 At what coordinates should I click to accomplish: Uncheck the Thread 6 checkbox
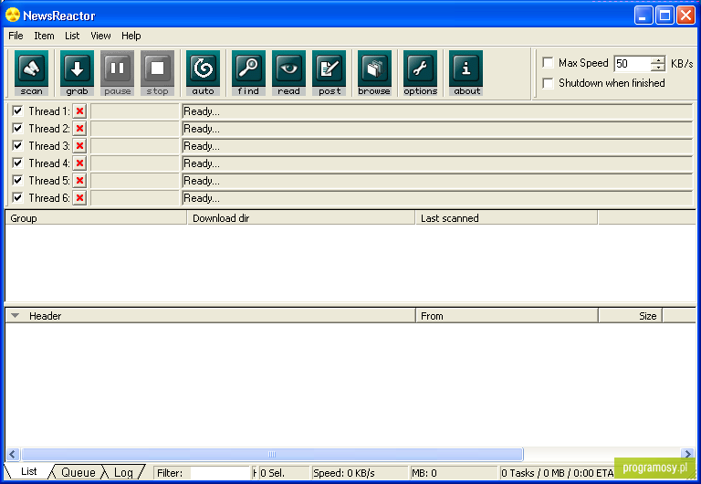17,197
